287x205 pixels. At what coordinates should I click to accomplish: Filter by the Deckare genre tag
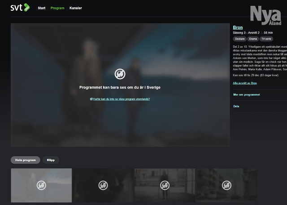tap(239, 39)
